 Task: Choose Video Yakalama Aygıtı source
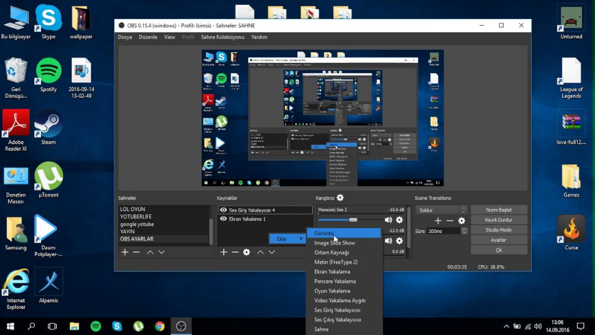coord(344,301)
